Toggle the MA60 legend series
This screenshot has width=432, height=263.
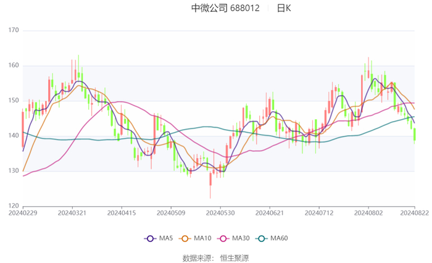272,238
